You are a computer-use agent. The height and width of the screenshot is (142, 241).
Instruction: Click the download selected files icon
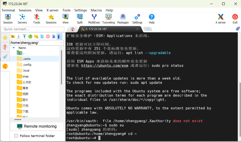[x=19, y=36]
